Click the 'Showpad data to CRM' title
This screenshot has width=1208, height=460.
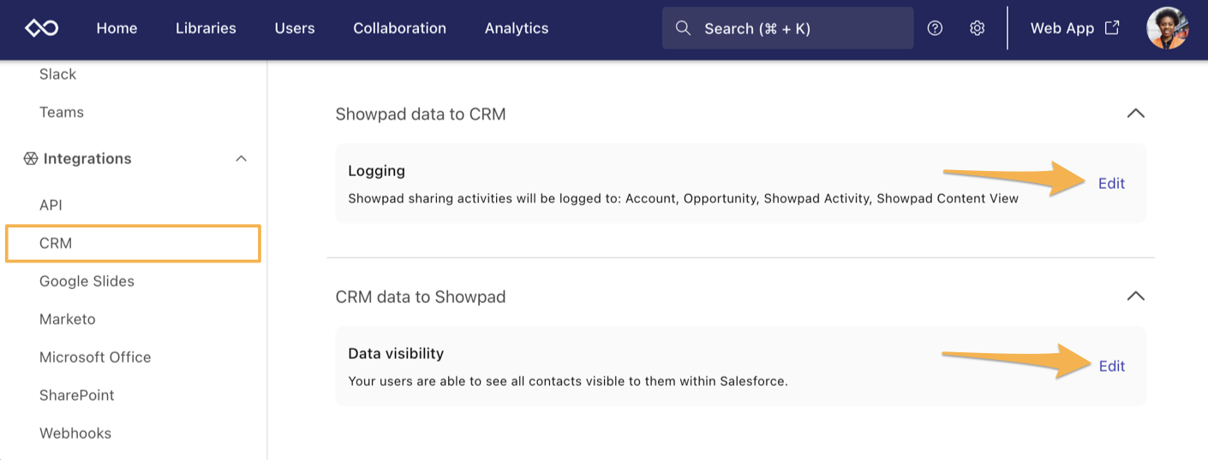[x=421, y=114]
